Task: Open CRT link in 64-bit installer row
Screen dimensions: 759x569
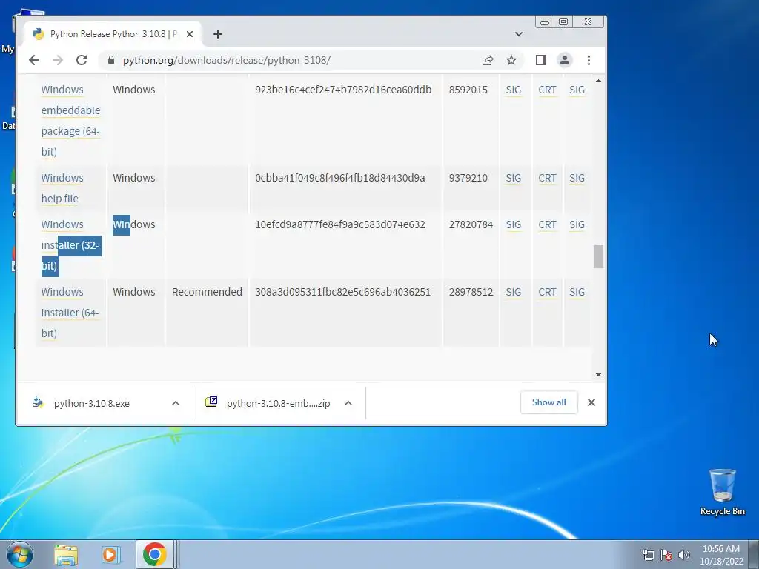Action: pos(547,292)
